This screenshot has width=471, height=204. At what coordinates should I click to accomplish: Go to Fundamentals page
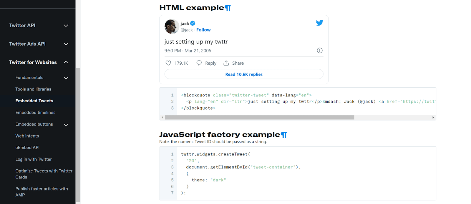pos(29,78)
